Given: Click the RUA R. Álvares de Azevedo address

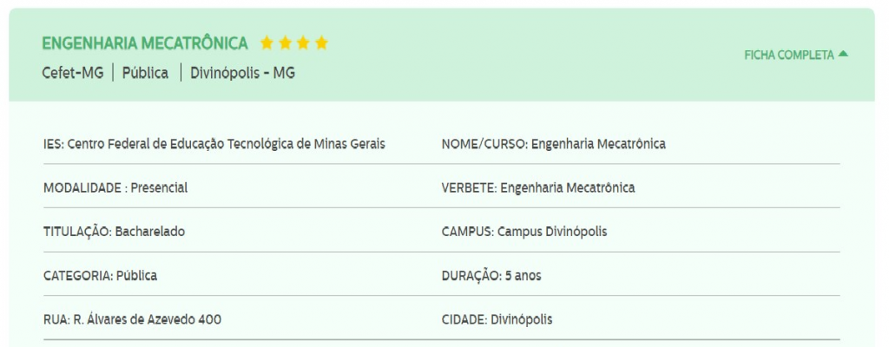Looking at the screenshot, I should [x=132, y=320].
